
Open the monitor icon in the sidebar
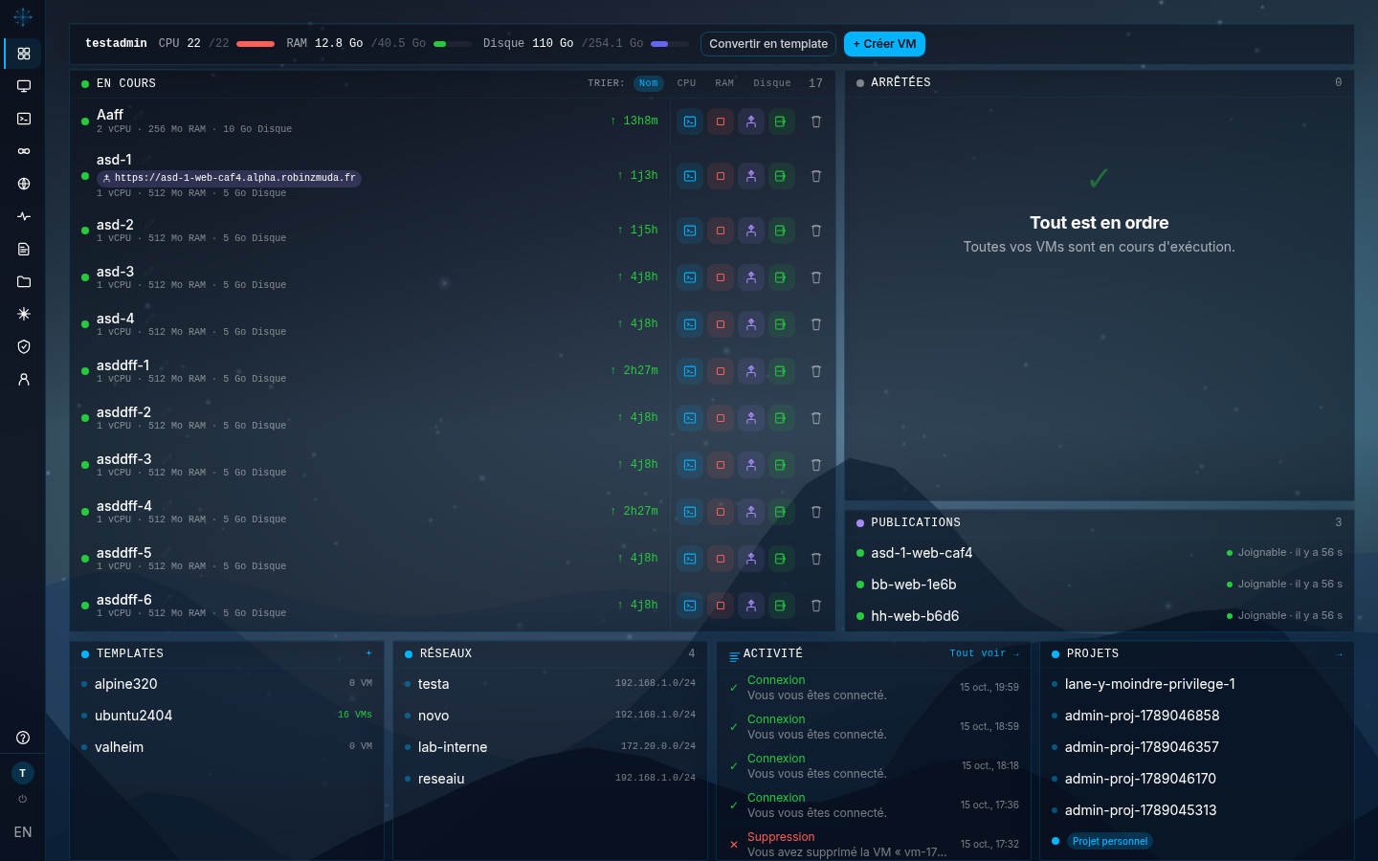24,86
